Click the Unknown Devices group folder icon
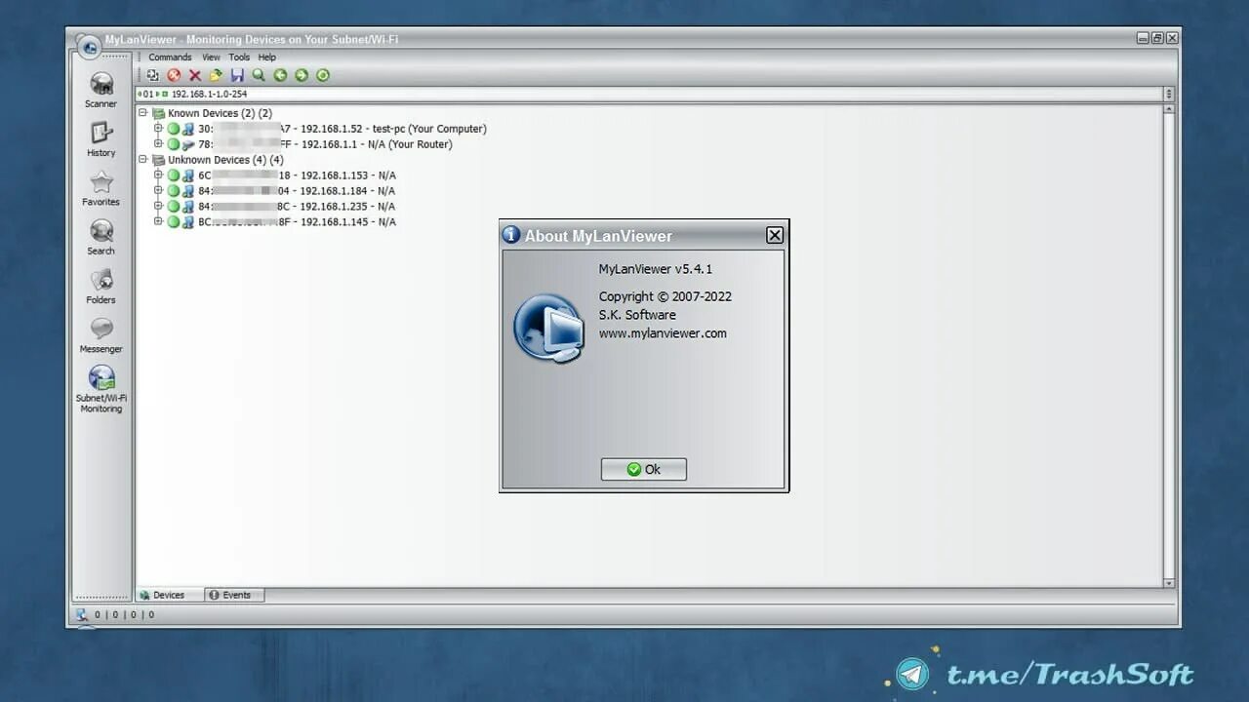The height and width of the screenshot is (702, 1249). point(158,160)
